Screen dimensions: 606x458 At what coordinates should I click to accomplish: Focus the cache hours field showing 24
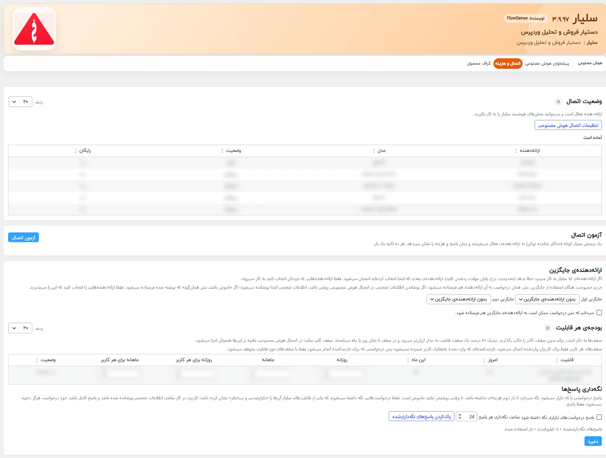466,417
